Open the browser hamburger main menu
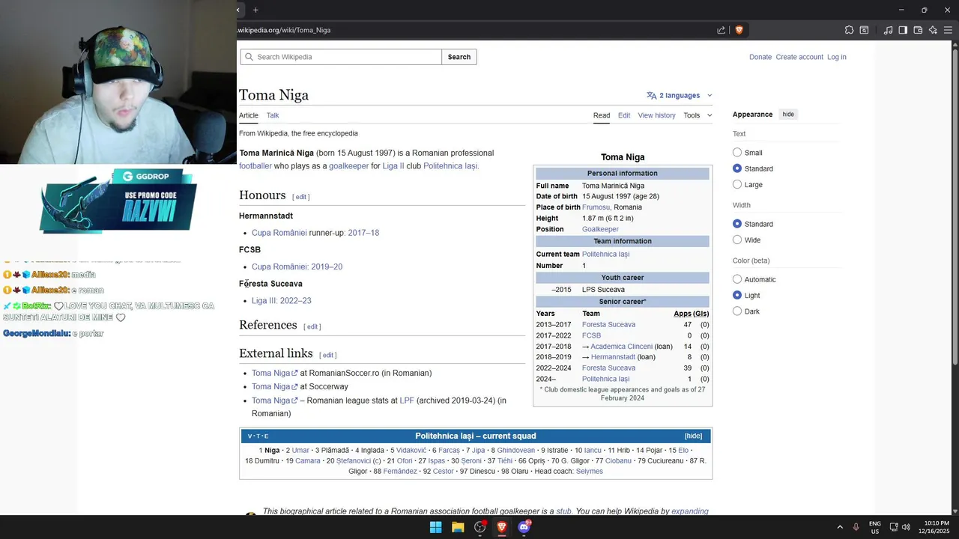959x539 pixels. click(948, 30)
